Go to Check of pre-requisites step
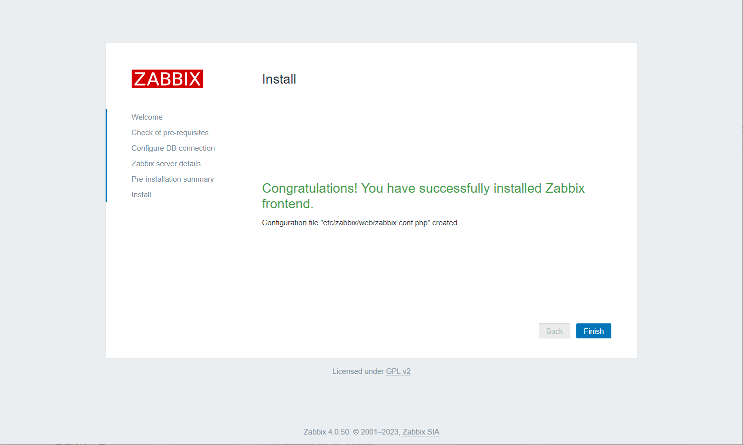 click(x=170, y=133)
